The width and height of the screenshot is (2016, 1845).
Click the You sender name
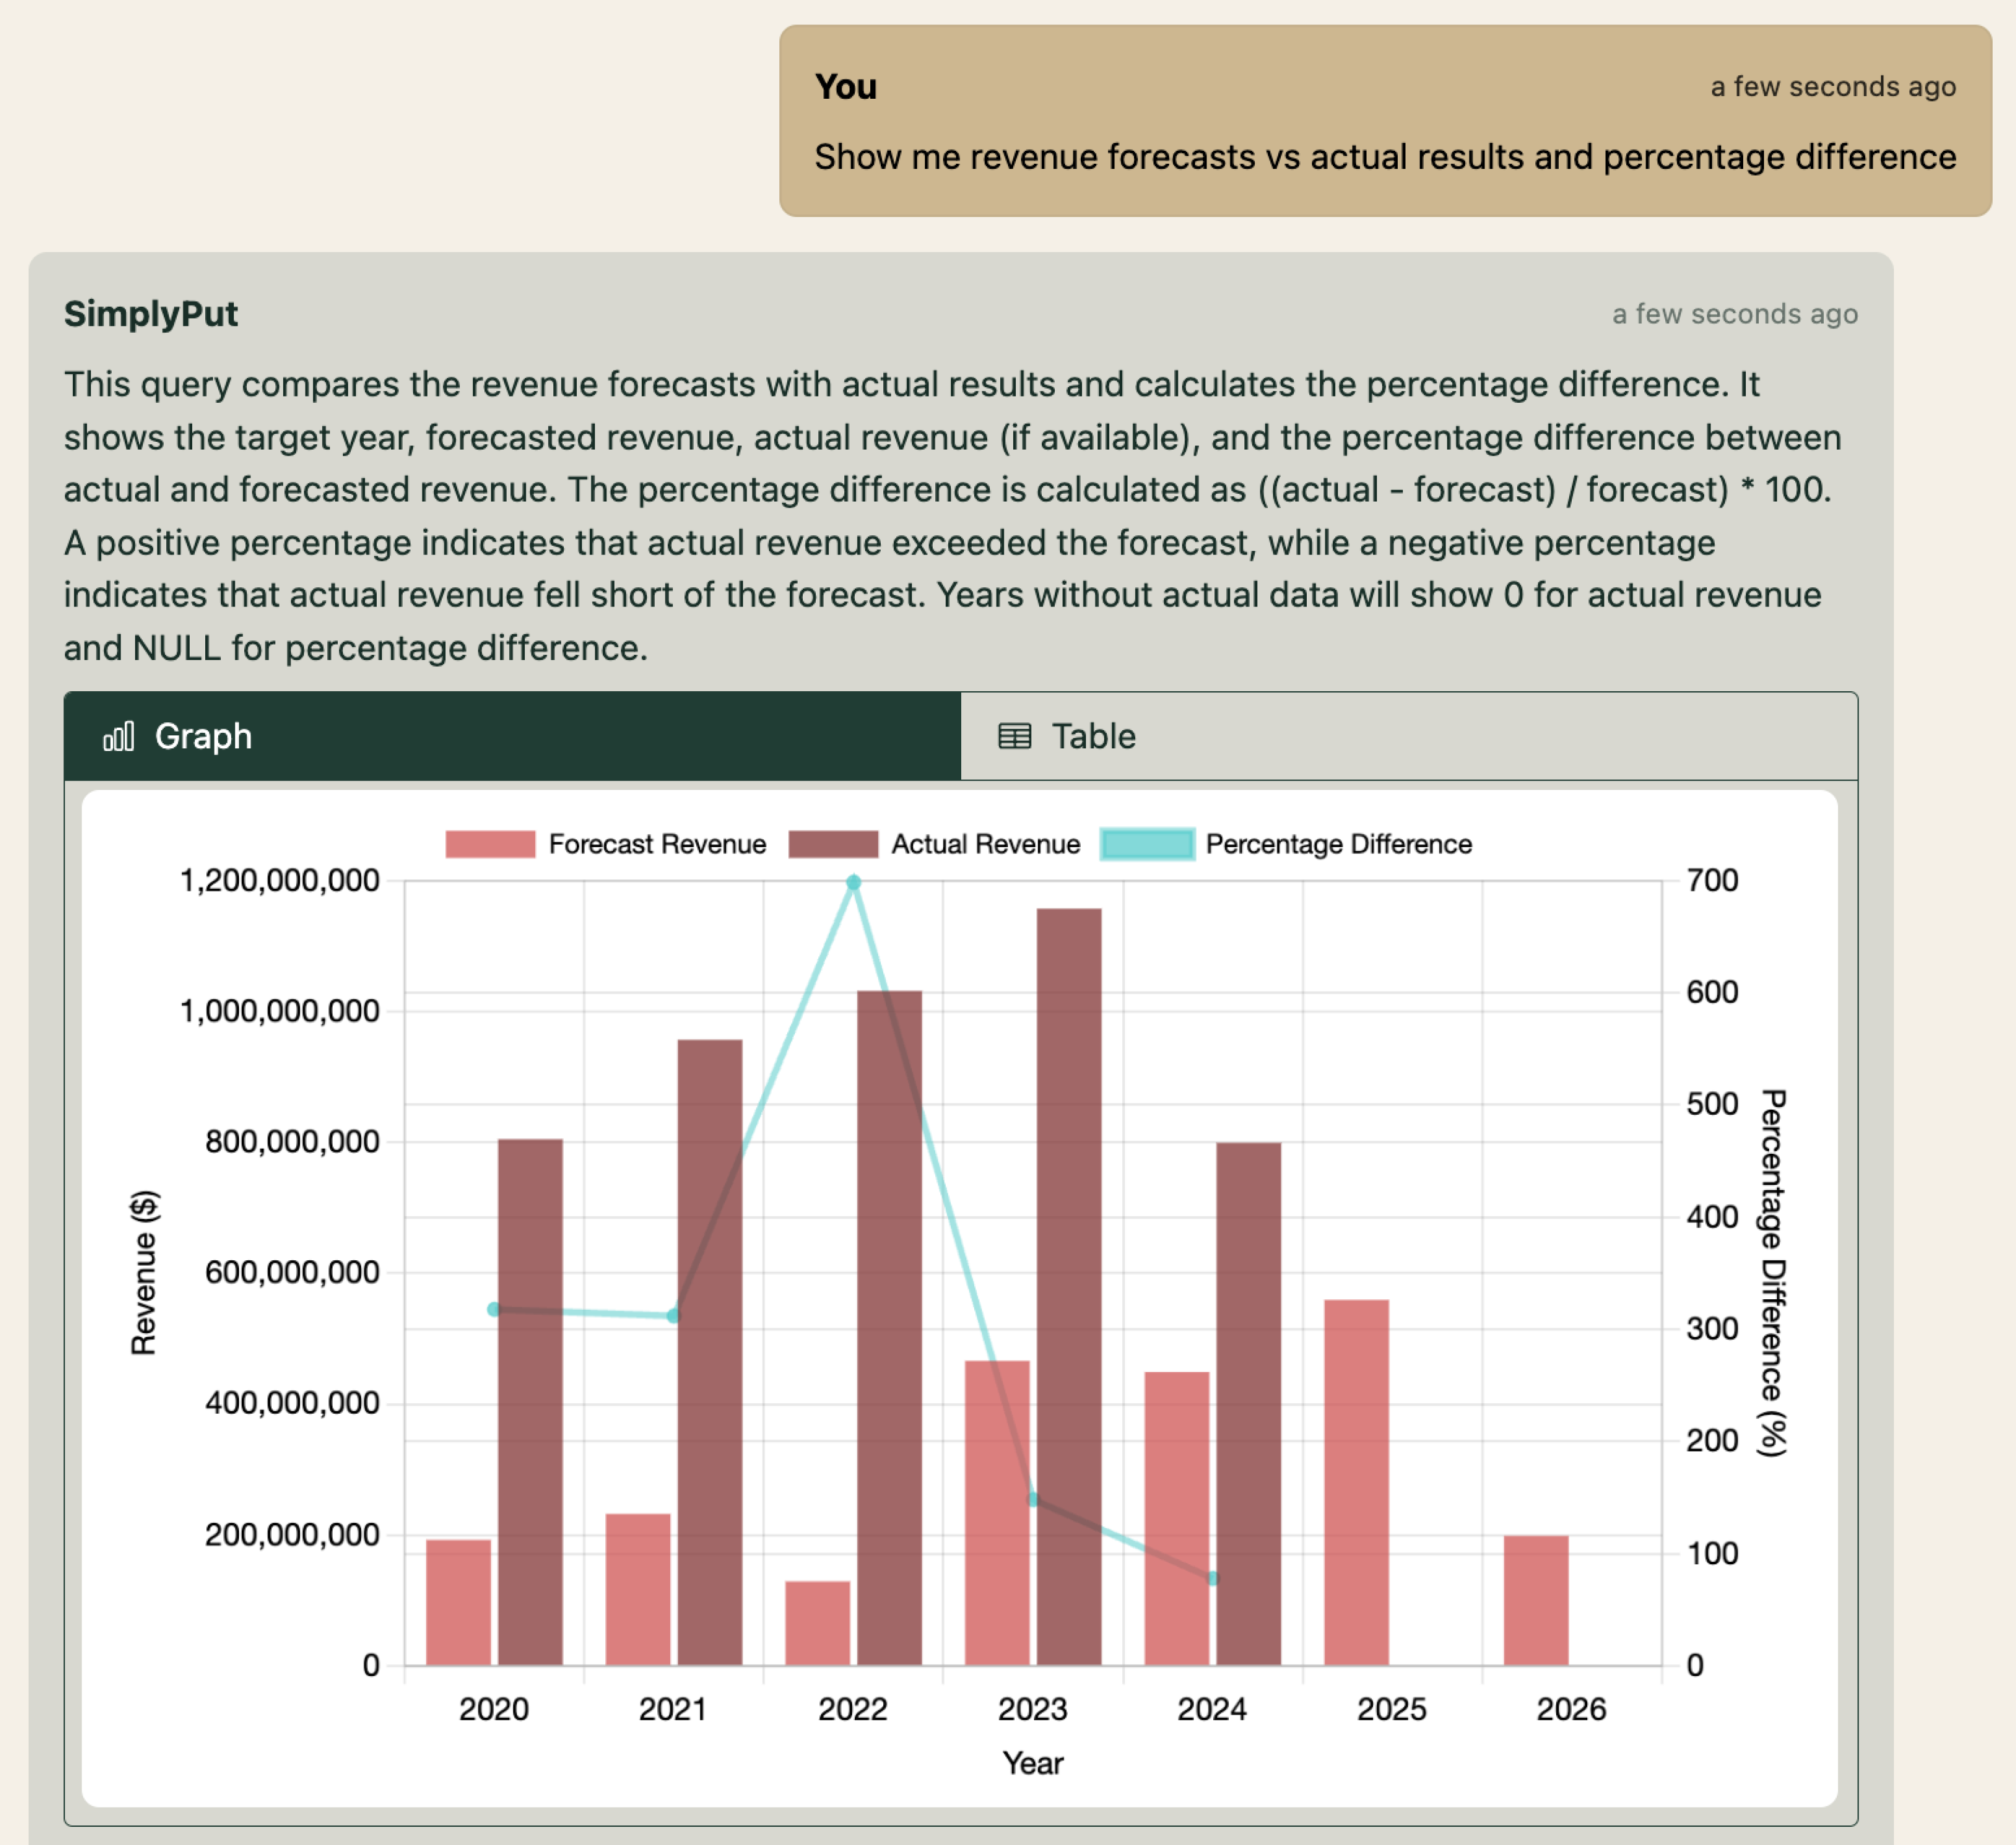[846, 87]
